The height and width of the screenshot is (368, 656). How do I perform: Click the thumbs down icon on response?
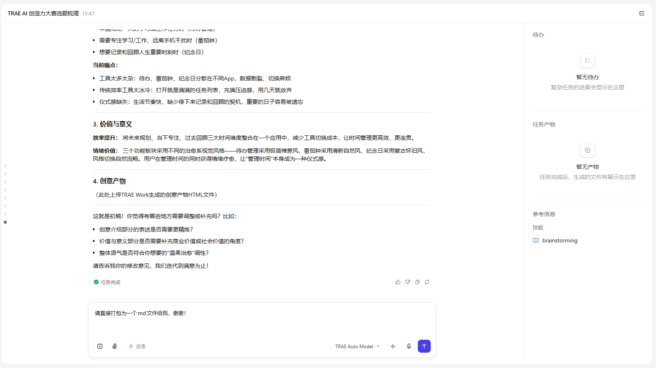point(408,282)
